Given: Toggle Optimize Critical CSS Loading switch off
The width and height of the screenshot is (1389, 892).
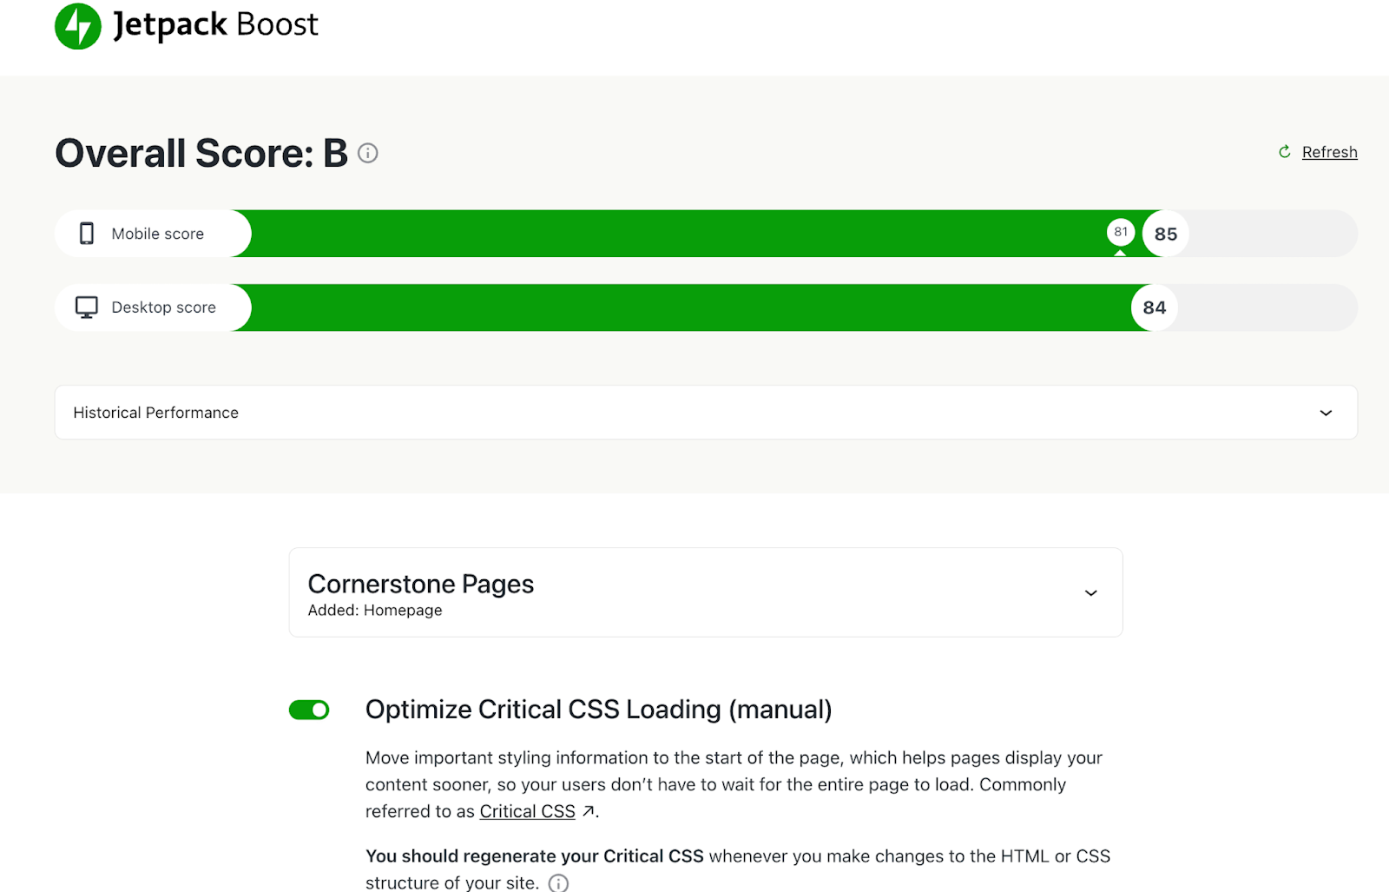Looking at the screenshot, I should 308,709.
